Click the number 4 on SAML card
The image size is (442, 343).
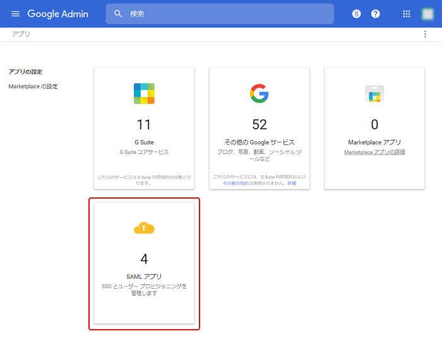(x=144, y=259)
